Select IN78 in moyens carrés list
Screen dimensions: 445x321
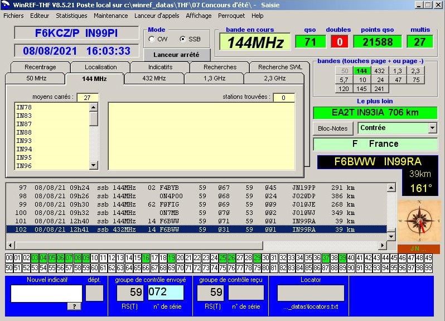point(52,107)
